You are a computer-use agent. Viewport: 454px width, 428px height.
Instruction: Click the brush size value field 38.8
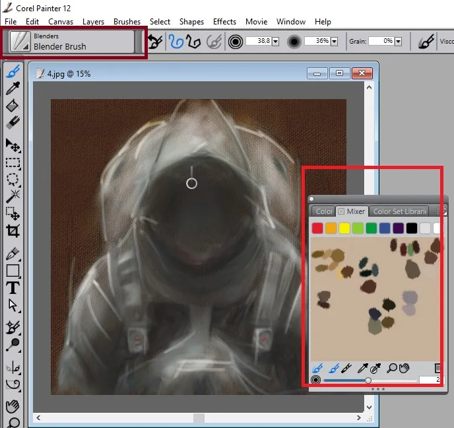pos(259,41)
